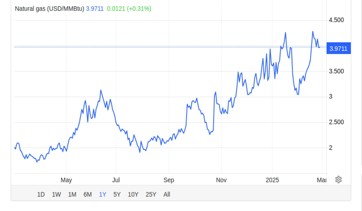
Task: Click the May label on time axis
Action: click(66, 180)
